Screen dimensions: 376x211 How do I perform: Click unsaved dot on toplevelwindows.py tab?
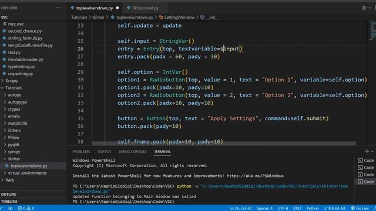click(x=117, y=8)
